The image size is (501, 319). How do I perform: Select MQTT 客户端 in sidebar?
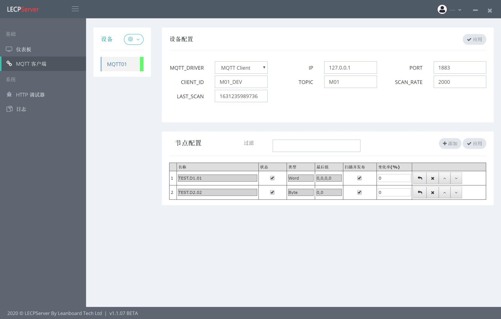coord(43,64)
